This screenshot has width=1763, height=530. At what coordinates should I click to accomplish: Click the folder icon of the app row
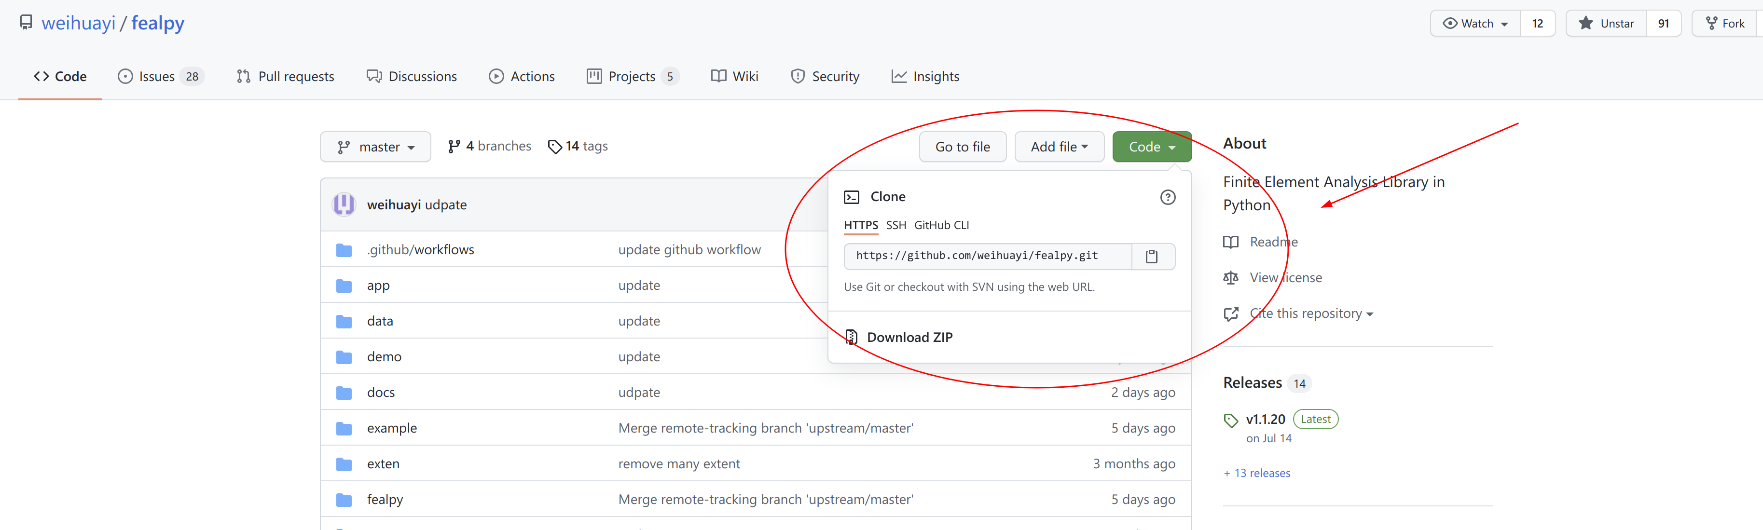(344, 286)
